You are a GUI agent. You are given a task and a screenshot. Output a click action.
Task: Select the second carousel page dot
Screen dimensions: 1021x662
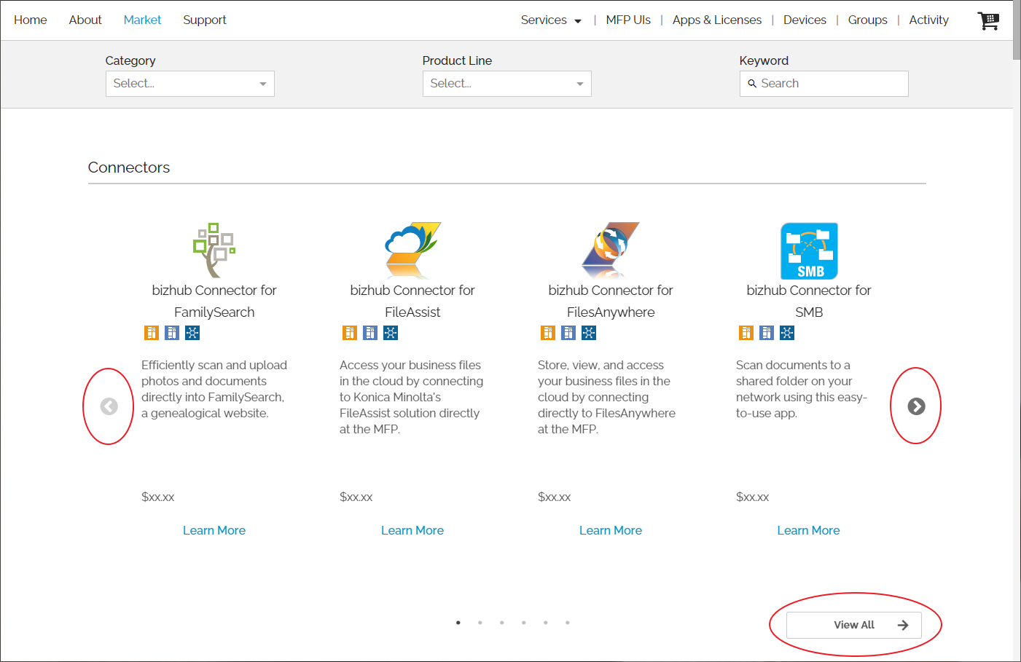(480, 623)
